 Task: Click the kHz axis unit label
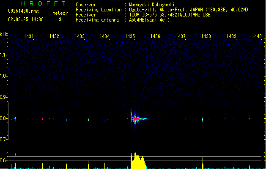pyautogui.click(x=4, y=34)
